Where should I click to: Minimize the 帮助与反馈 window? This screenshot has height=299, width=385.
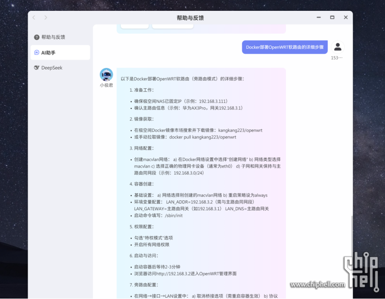[319, 17]
